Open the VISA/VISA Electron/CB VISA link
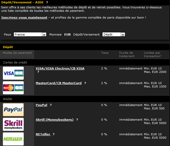 [60, 68]
